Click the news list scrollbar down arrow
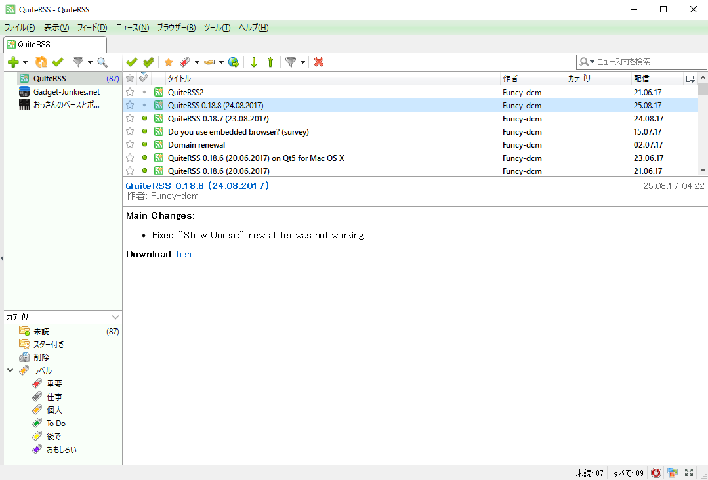The width and height of the screenshot is (708, 480). (703, 170)
